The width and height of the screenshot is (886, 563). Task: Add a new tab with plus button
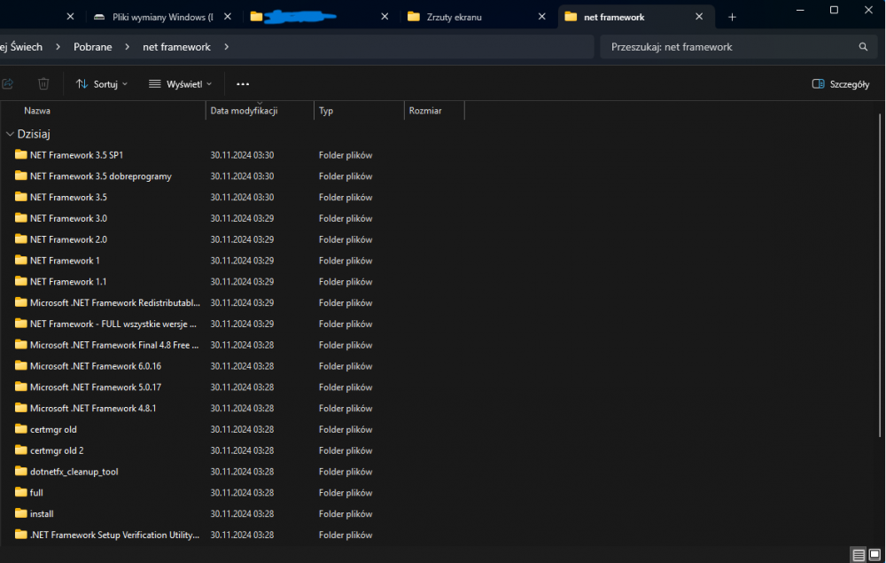732,17
